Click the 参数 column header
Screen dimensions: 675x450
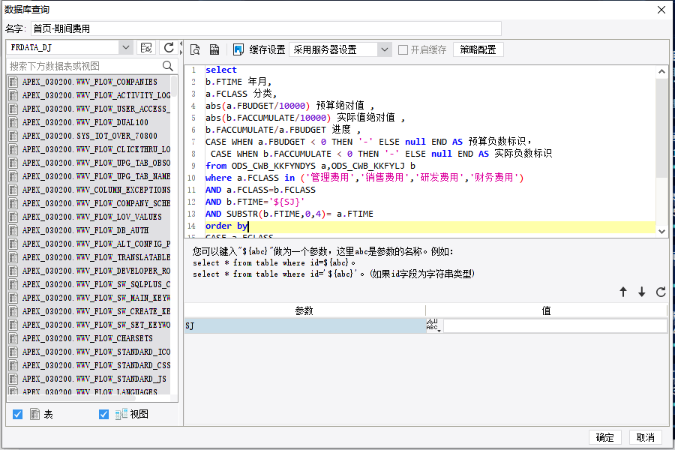click(304, 310)
